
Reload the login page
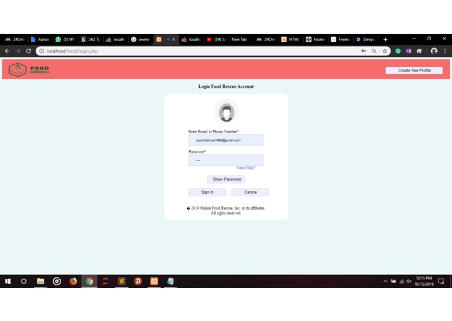coord(28,51)
